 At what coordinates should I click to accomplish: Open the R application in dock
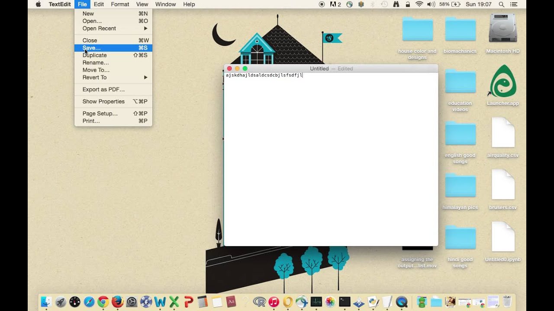tap(259, 301)
